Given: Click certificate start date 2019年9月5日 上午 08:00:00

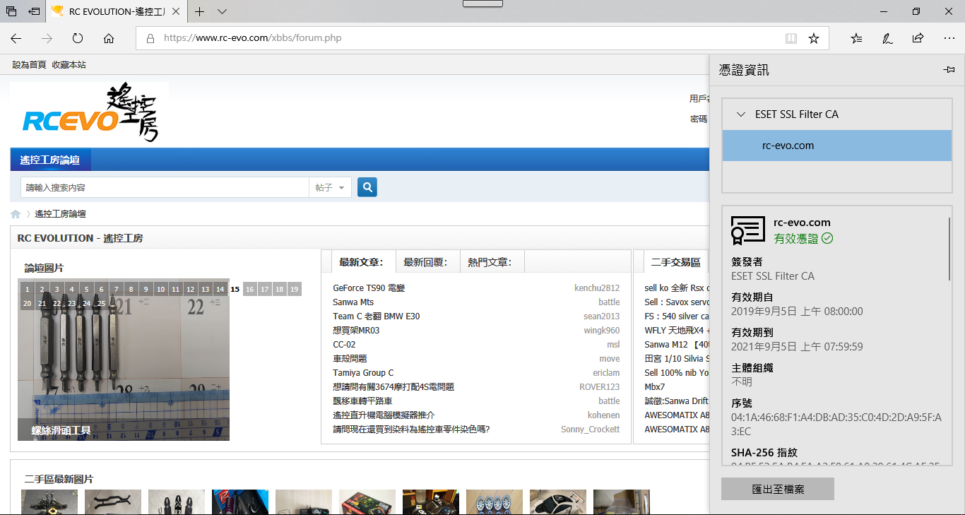Looking at the screenshot, I should tap(797, 312).
